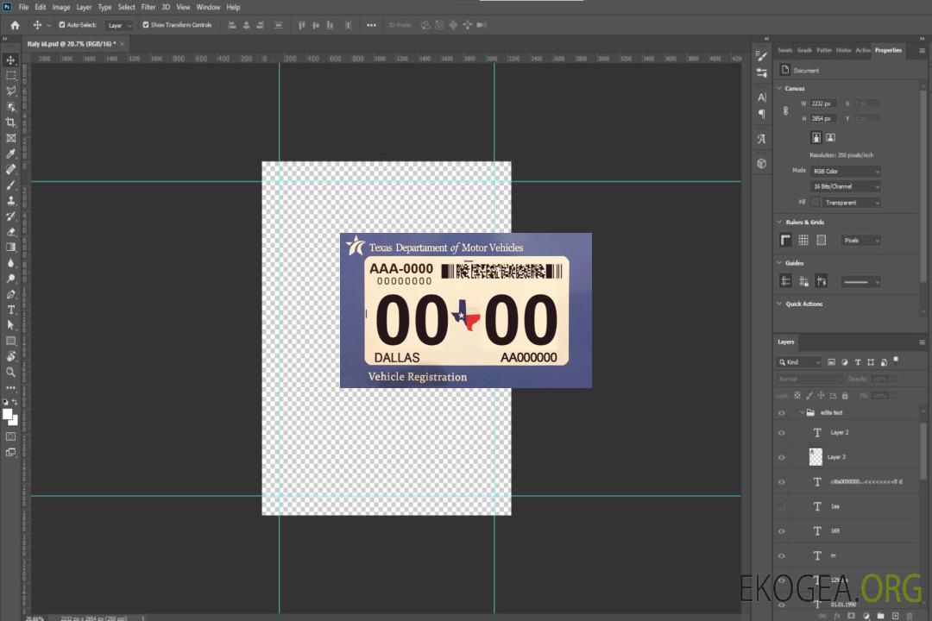Disable Show Transform Controls checkbox
The height and width of the screenshot is (621, 932).
(x=146, y=25)
